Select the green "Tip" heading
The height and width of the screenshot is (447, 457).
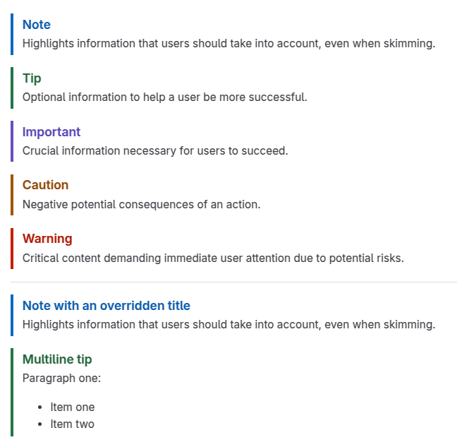coord(32,78)
